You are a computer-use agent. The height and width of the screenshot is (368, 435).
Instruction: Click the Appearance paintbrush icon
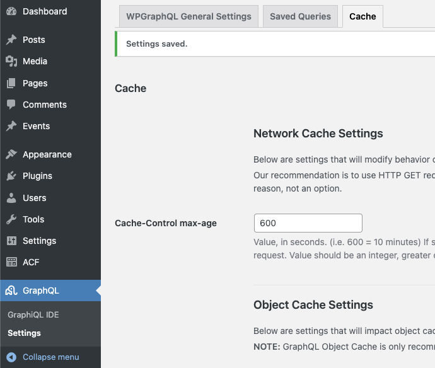coord(11,154)
